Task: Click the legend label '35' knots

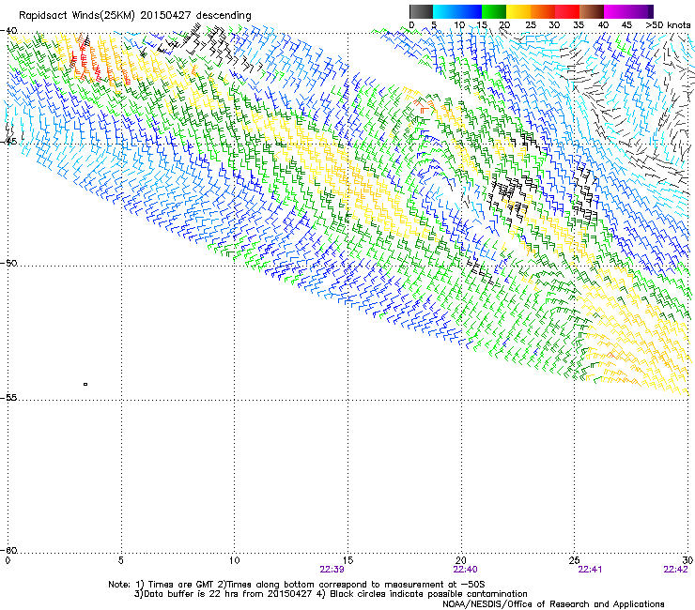Action: point(579,24)
